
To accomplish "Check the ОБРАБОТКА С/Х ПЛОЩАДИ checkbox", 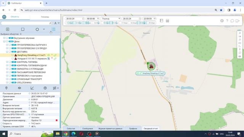I will click(x=10, y=69).
